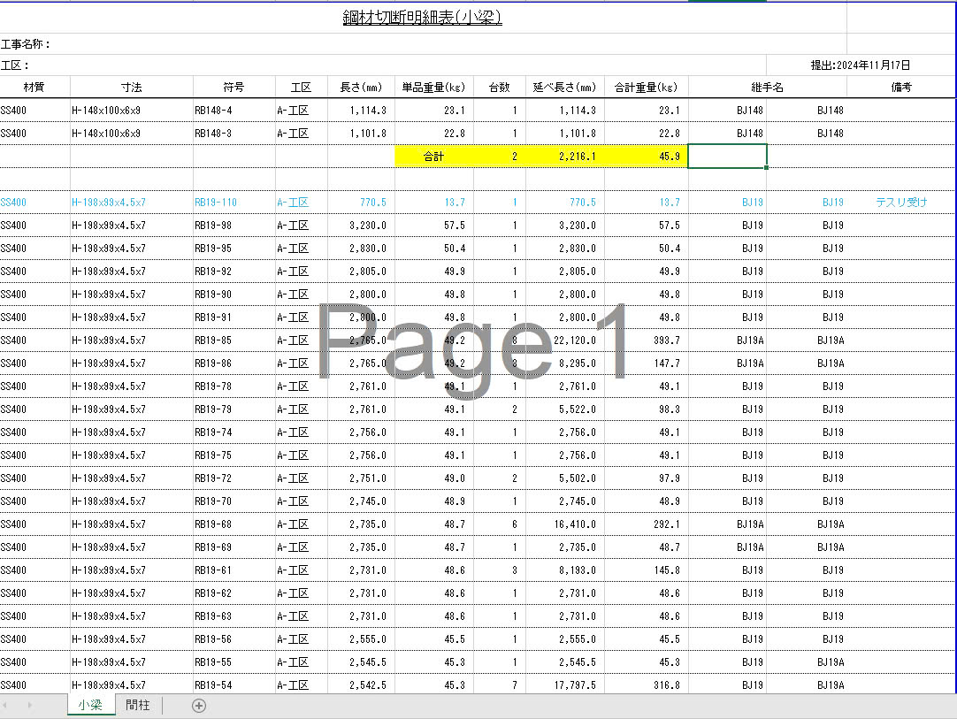Click the submission date cell 2024年11月17日
This screenshot has height=719, width=957.
coord(860,65)
